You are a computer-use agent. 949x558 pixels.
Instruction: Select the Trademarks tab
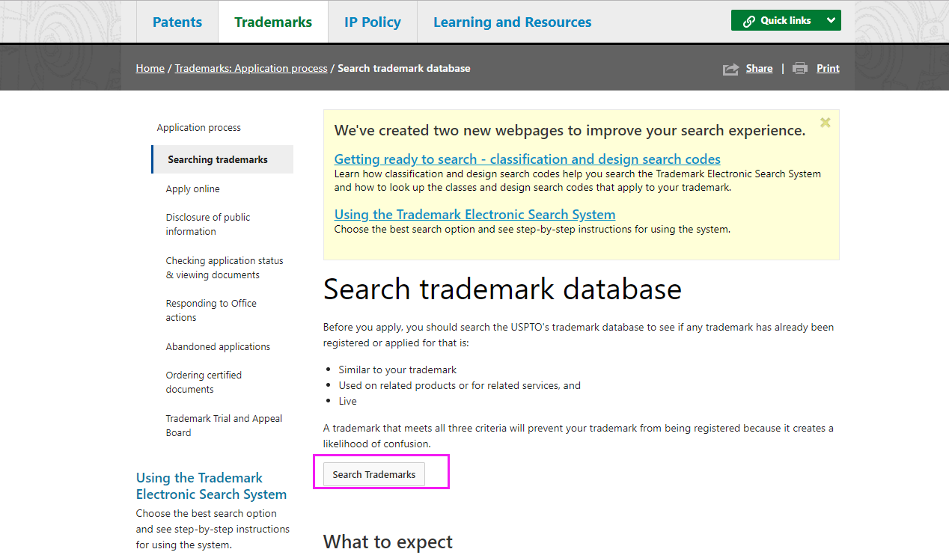[x=273, y=22]
